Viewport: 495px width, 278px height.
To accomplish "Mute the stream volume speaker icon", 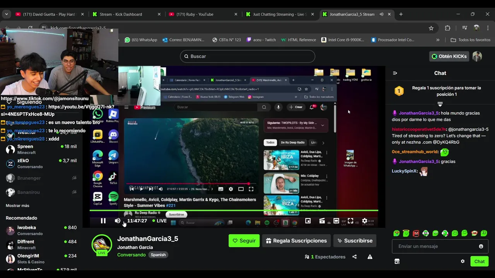I will pos(118,221).
